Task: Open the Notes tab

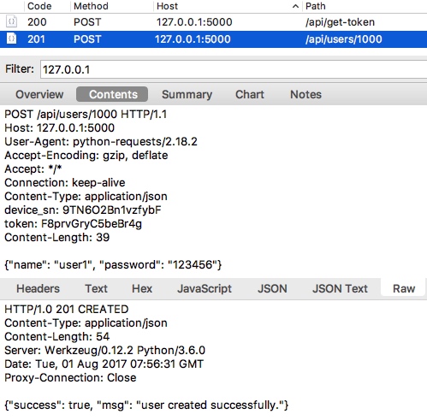Action: point(305,94)
